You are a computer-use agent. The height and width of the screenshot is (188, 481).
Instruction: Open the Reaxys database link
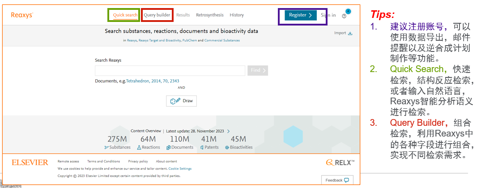132,40
